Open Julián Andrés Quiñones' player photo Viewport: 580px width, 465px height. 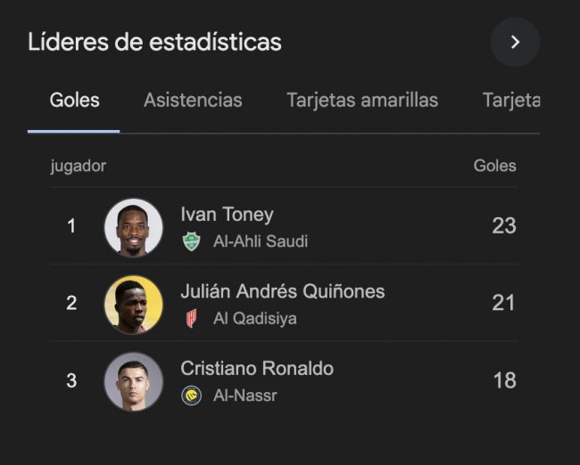[x=134, y=304]
